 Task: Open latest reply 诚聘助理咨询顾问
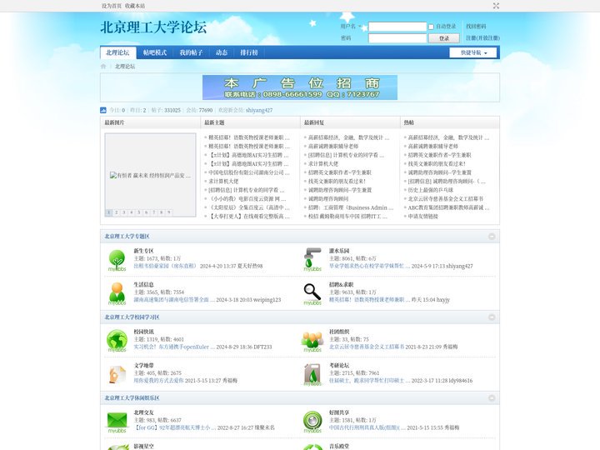coord(328,199)
